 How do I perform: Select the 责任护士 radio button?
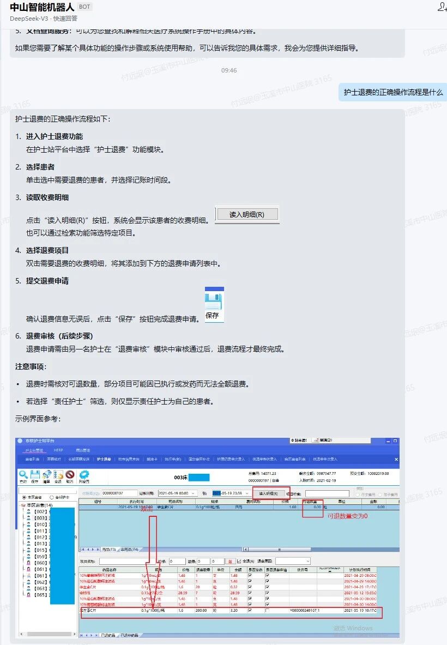(x=52, y=497)
